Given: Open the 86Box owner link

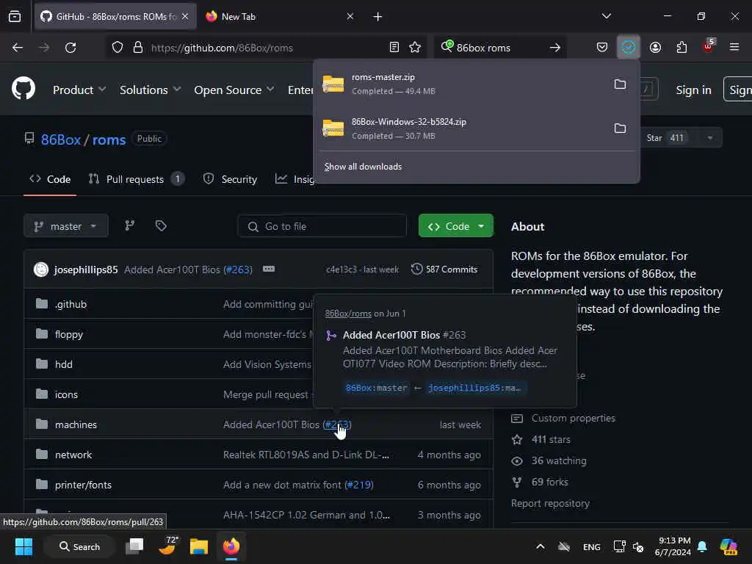Looking at the screenshot, I should (61, 140).
